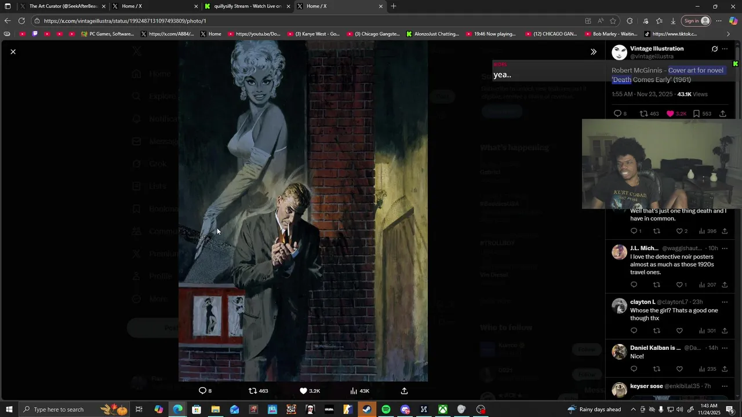Like Daniel Kalban's 'Nice!' reply
This screenshot has width=742, height=417.
(679, 369)
